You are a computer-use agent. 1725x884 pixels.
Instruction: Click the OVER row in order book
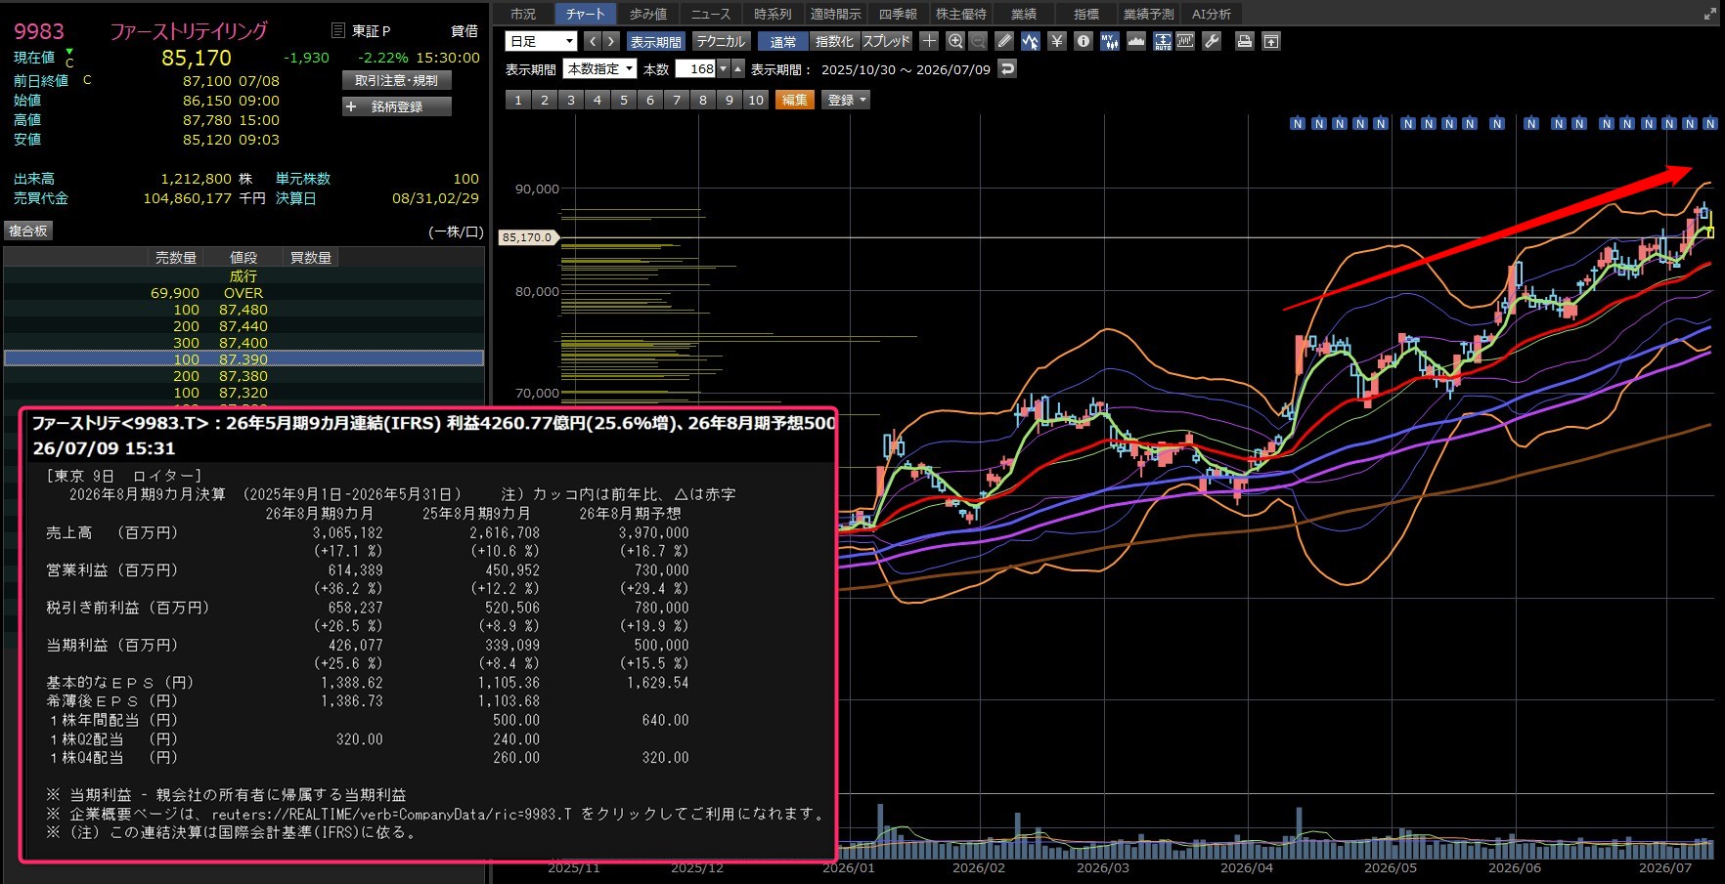(x=243, y=293)
